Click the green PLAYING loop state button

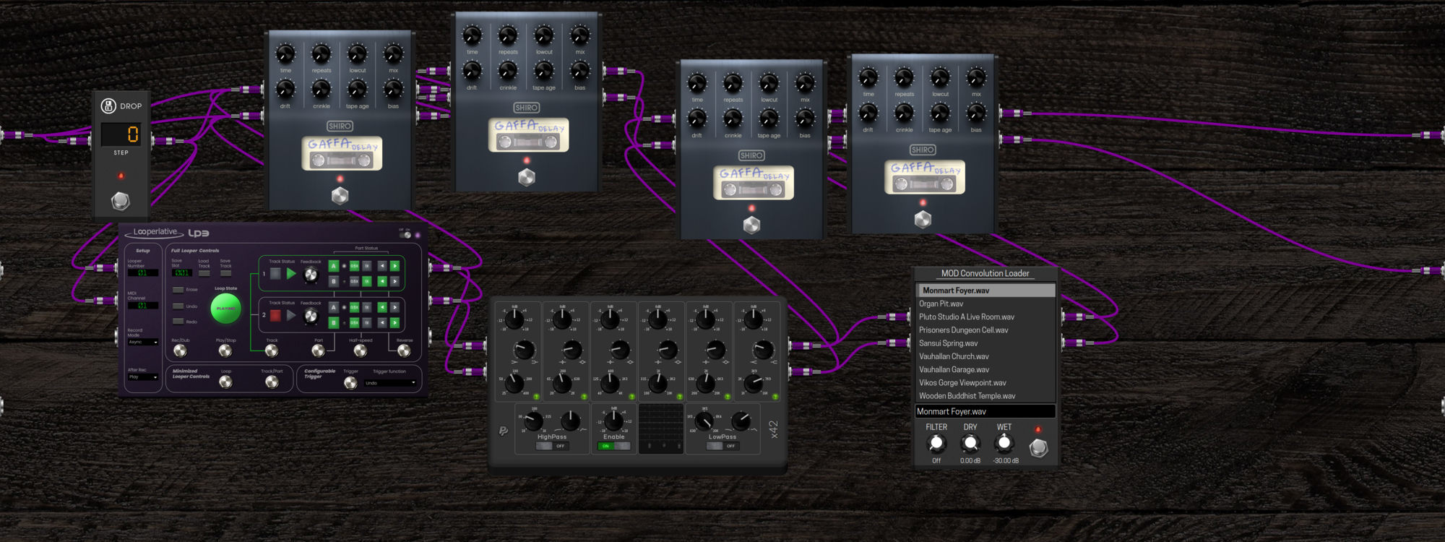coord(226,309)
